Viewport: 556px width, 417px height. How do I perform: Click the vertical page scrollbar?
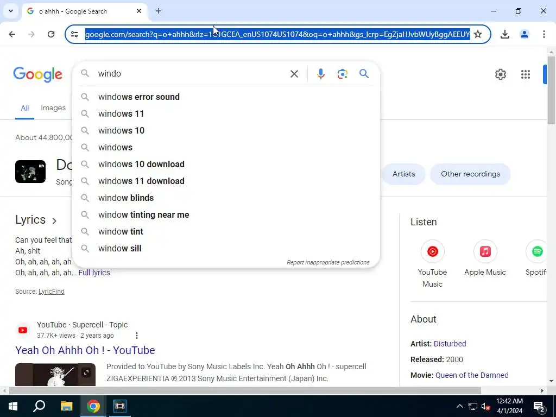click(x=551, y=90)
